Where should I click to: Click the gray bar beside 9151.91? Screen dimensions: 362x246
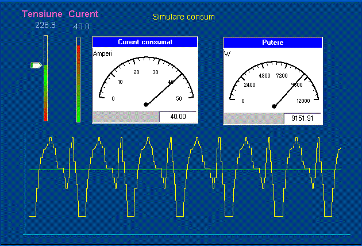(253, 118)
